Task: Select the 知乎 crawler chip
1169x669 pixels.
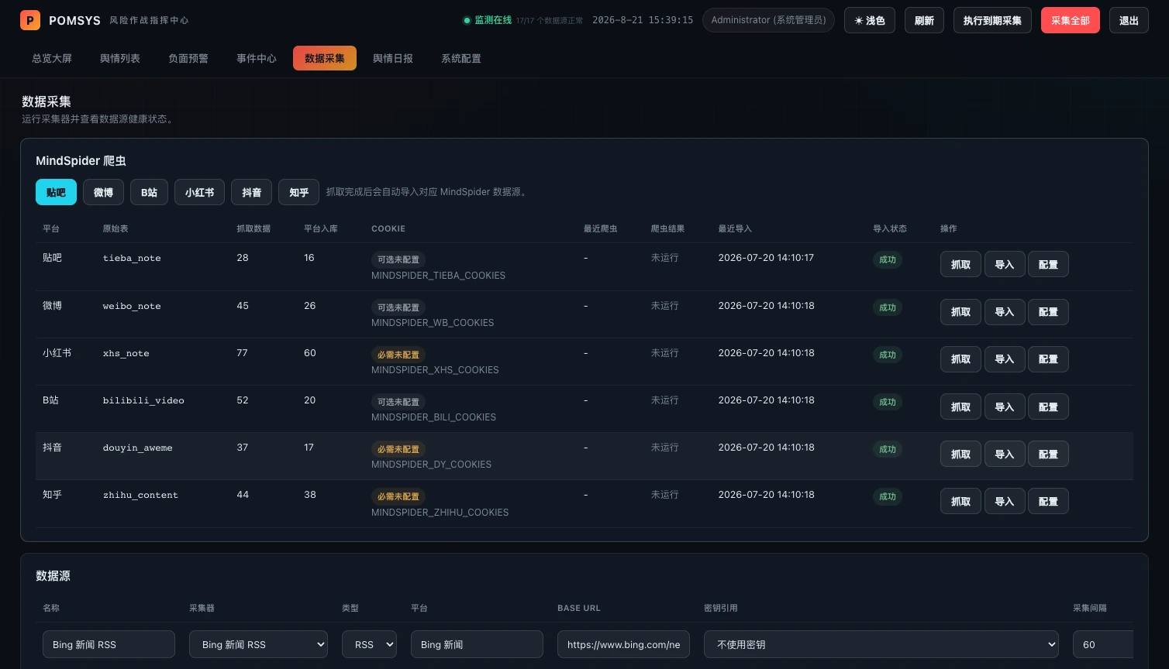Action: [298, 192]
